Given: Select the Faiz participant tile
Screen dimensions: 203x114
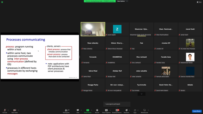Looking at the screenshot, I should pyautogui.click(x=141, y=43).
